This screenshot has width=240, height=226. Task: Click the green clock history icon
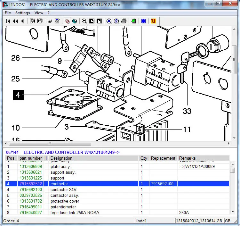pyautogui.click(x=75, y=21)
